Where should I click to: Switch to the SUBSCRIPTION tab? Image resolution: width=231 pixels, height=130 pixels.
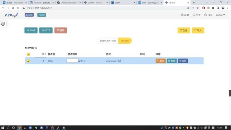pyautogui.click(x=108, y=41)
